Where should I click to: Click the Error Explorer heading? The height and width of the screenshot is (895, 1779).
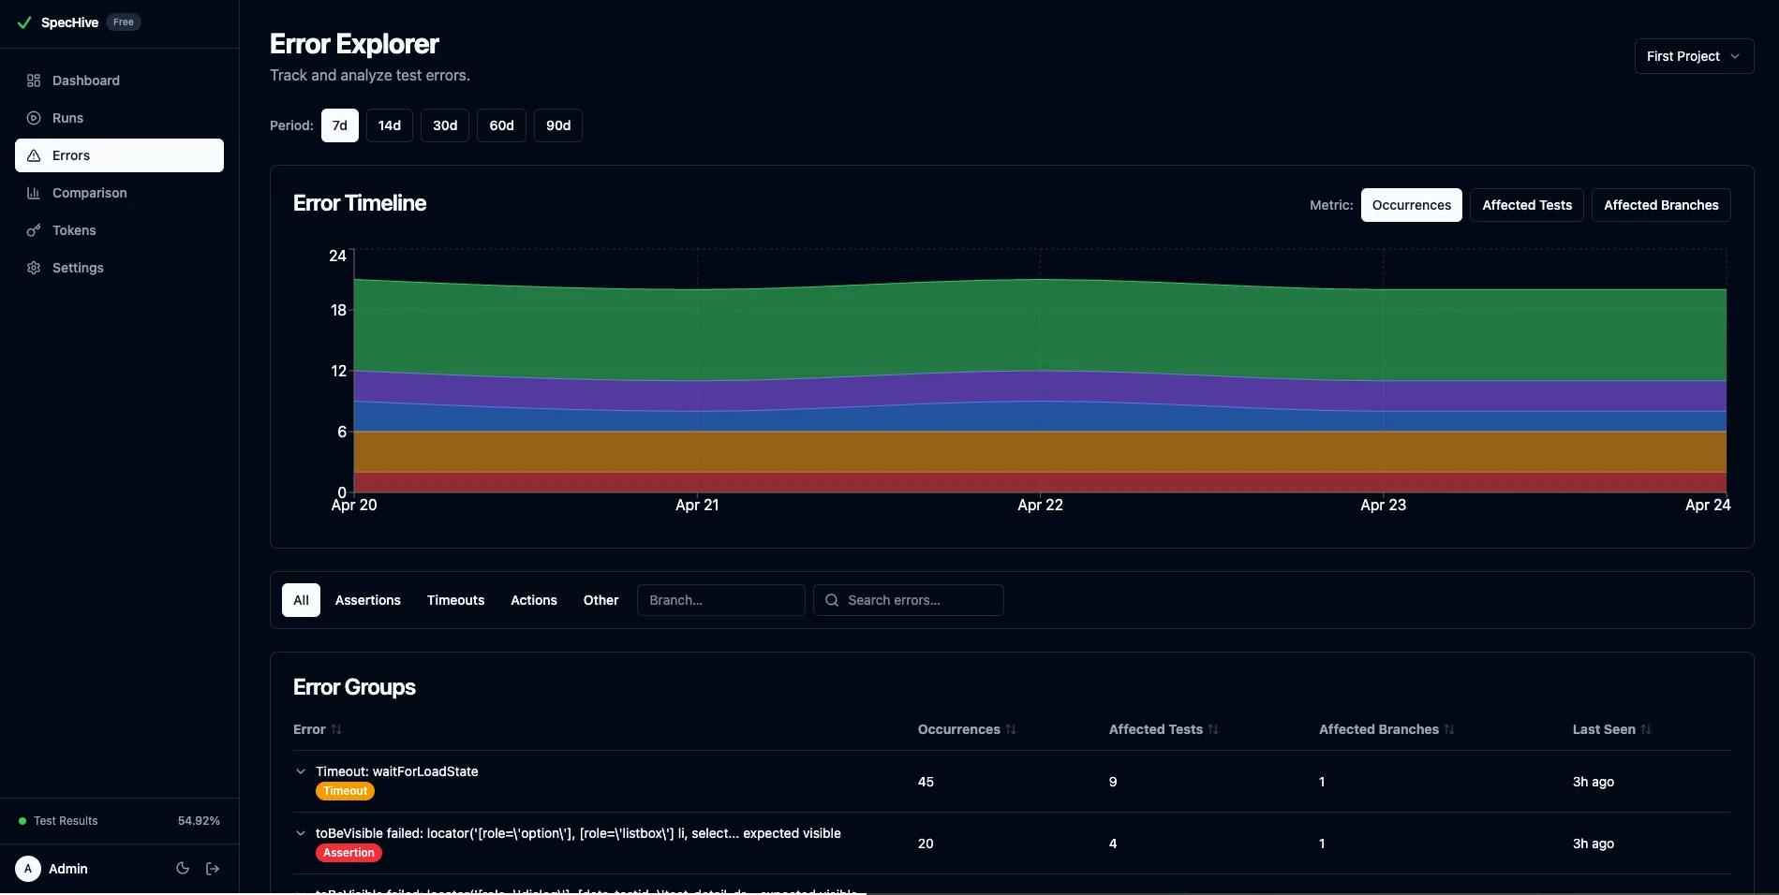(x=354, y=44)
